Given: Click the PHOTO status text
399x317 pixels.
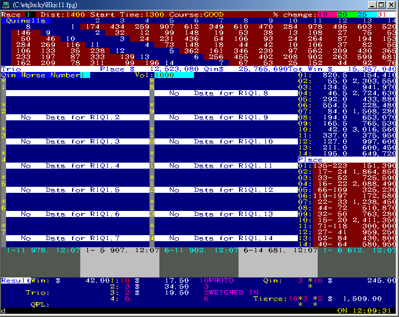Looking at the screenshot, I should (219, 280).
